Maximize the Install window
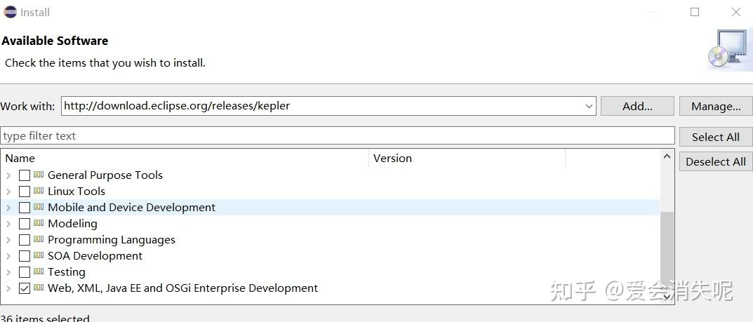Screen dimensions: 753x322 point(695,12)
